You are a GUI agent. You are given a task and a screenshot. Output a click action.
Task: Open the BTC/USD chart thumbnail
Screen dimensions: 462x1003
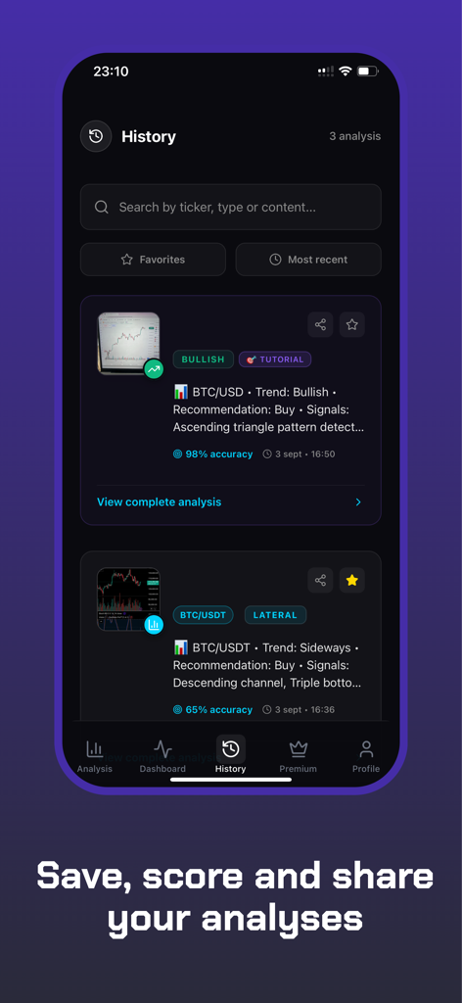128,344
